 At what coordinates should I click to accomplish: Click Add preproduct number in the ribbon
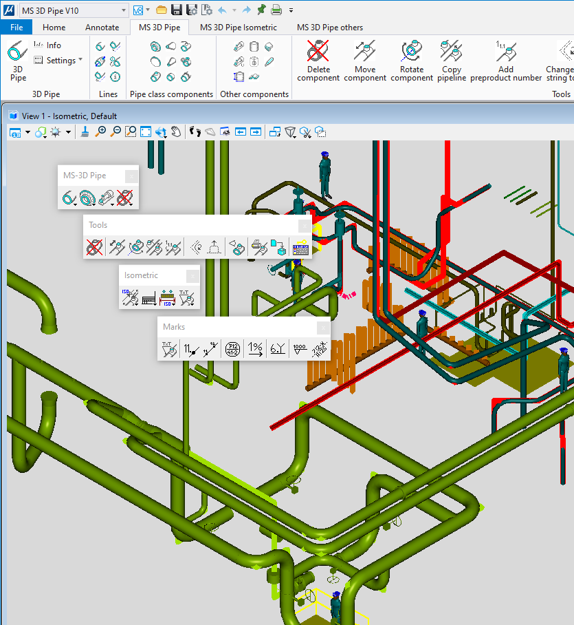coord(506,61)
